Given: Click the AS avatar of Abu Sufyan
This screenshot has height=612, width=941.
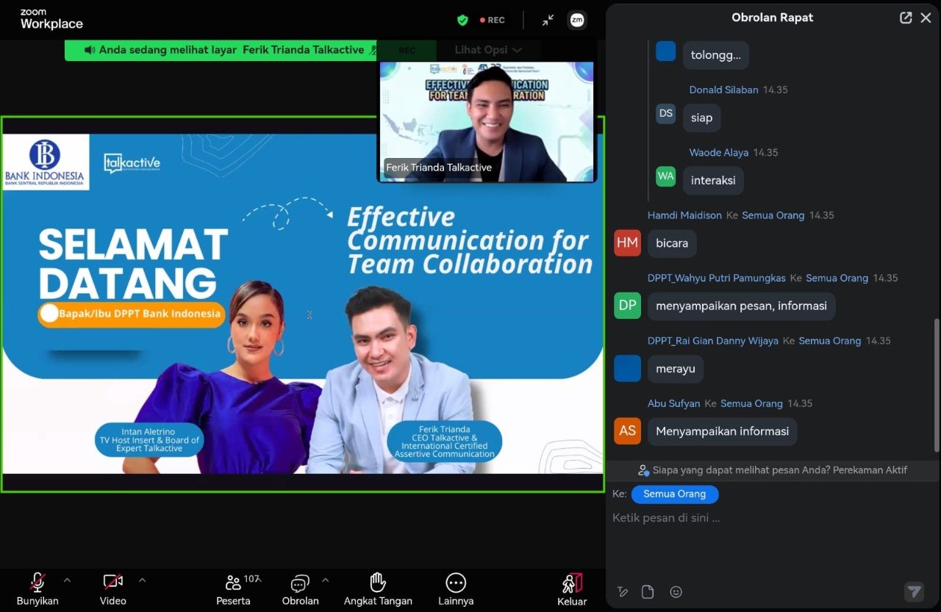Looking at the screenshot, I should (627, 431).
